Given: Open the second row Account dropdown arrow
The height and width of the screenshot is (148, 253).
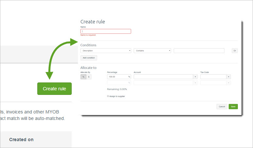Looking at the screenshot, I should pos(195,83).
